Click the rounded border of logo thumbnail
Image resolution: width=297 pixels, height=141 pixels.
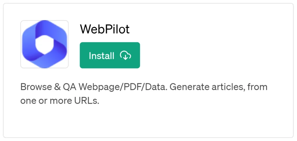21,44
